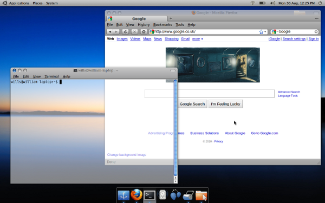Open the Shopping link on Google

172,39
